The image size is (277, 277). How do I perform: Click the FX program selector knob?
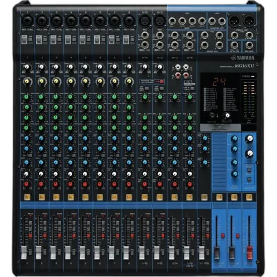(213, 115)
